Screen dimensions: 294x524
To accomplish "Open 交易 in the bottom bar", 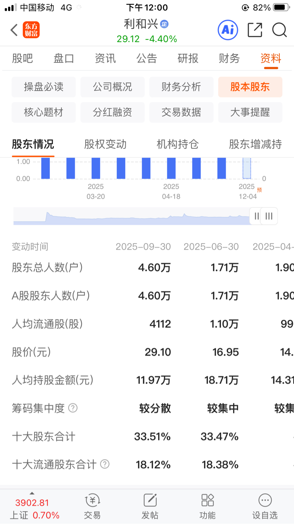I will click(92, 506).
